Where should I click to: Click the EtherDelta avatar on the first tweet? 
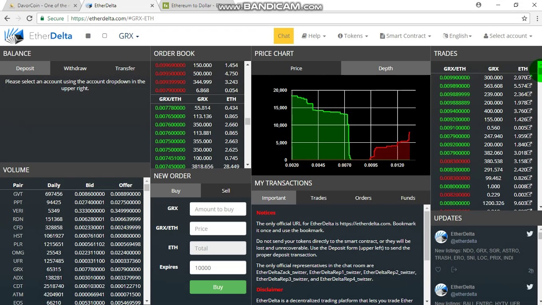coord(441,237)
